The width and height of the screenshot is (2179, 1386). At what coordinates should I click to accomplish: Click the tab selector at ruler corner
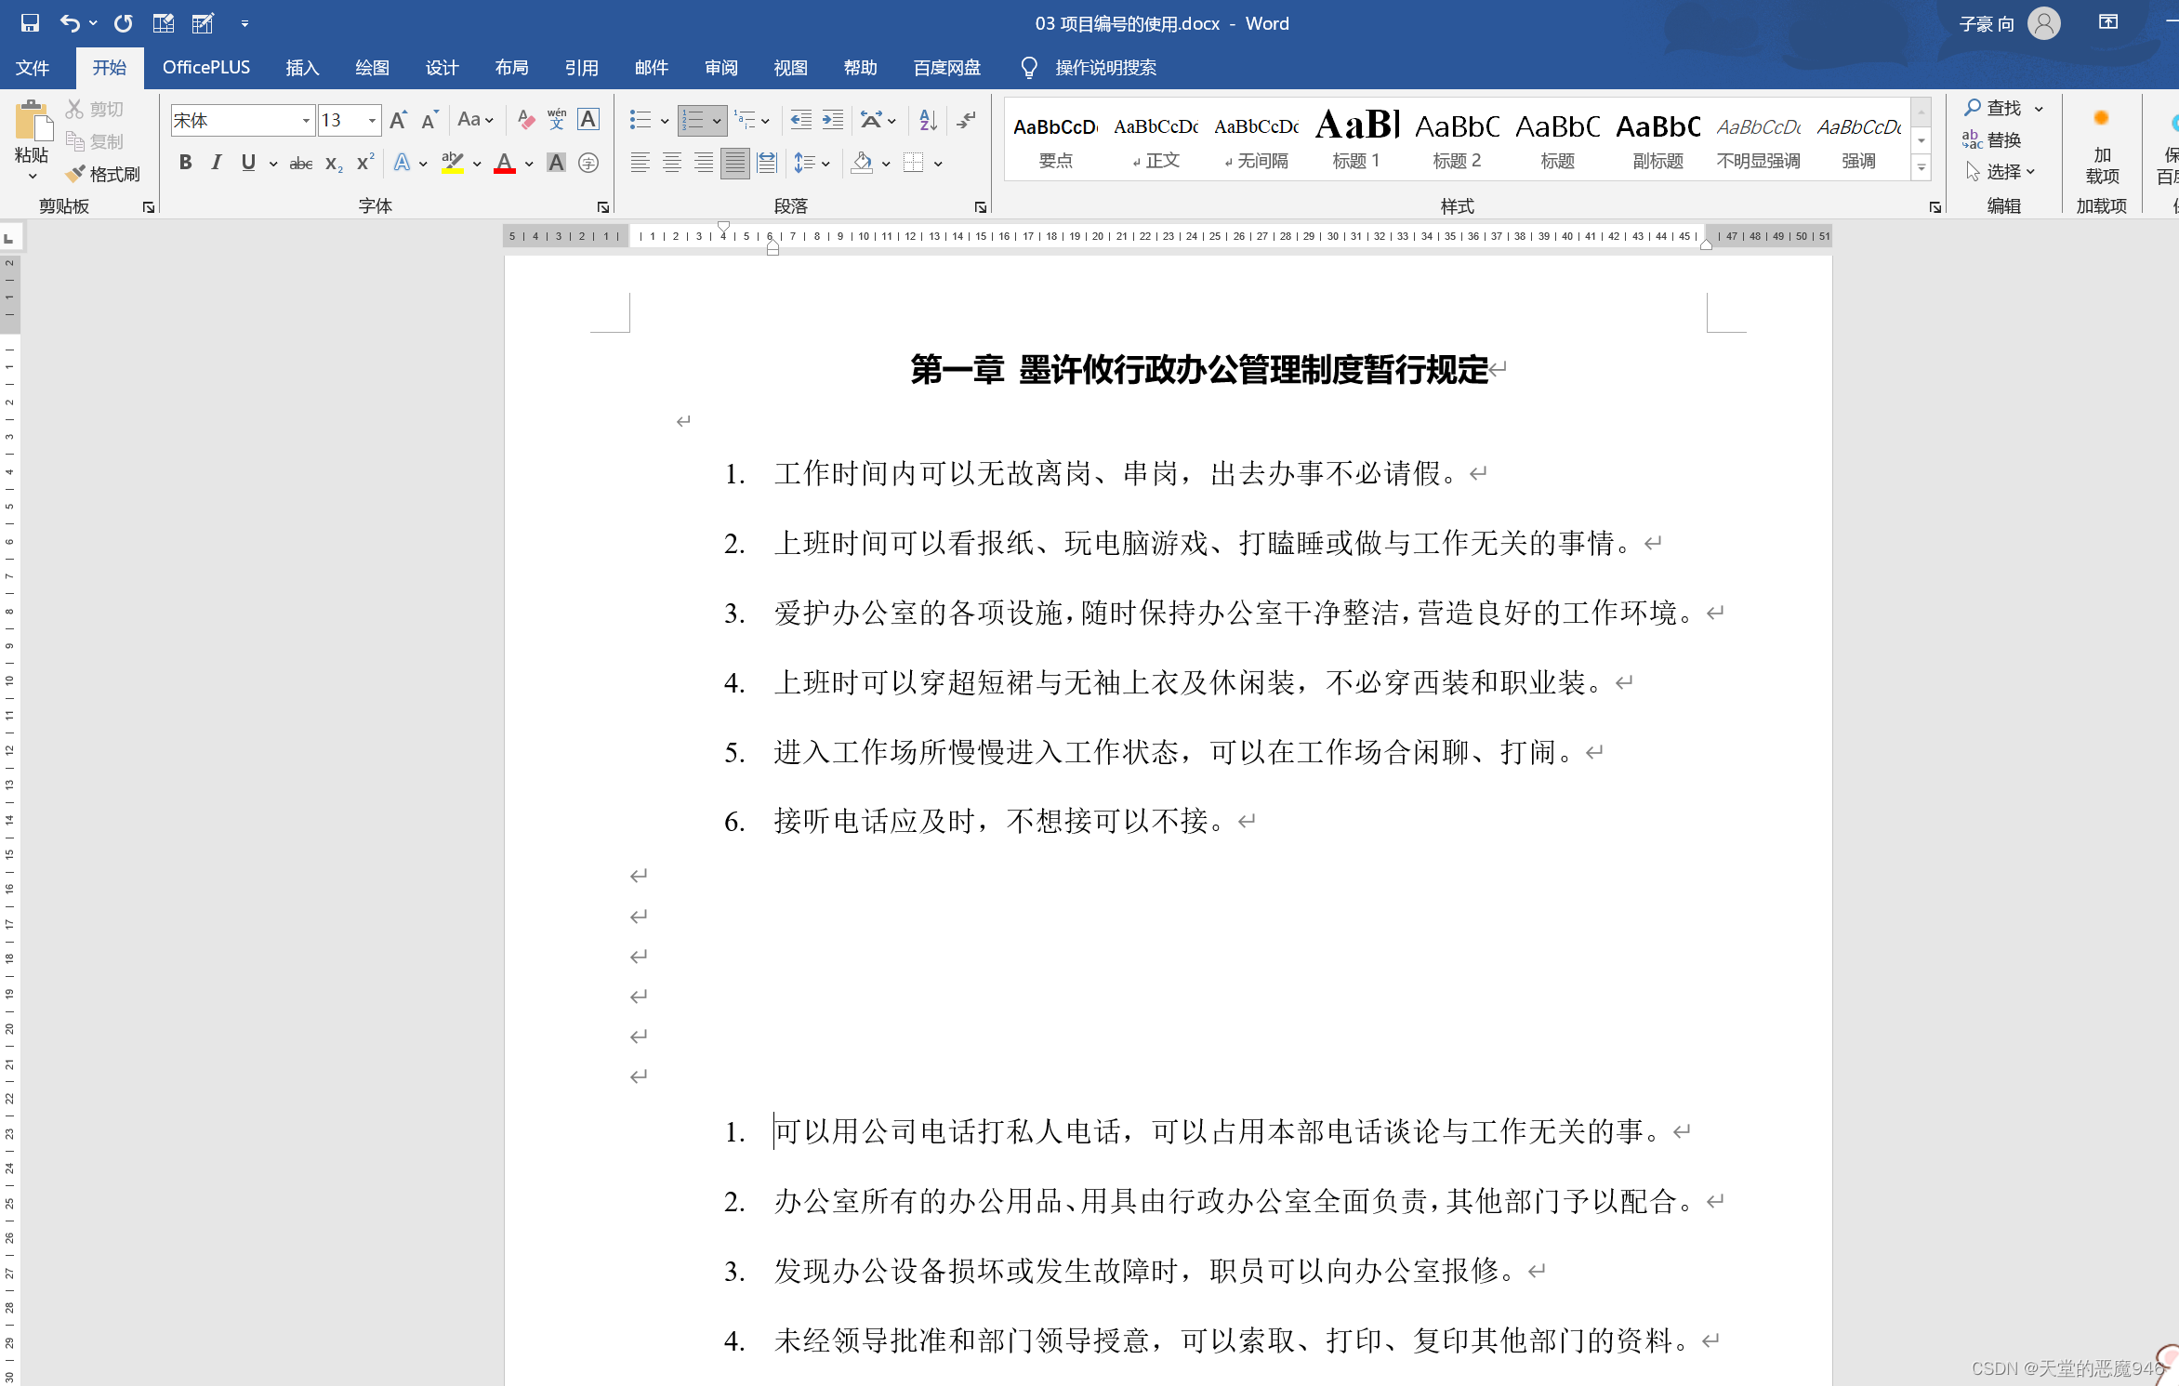[x=9, y=238]
